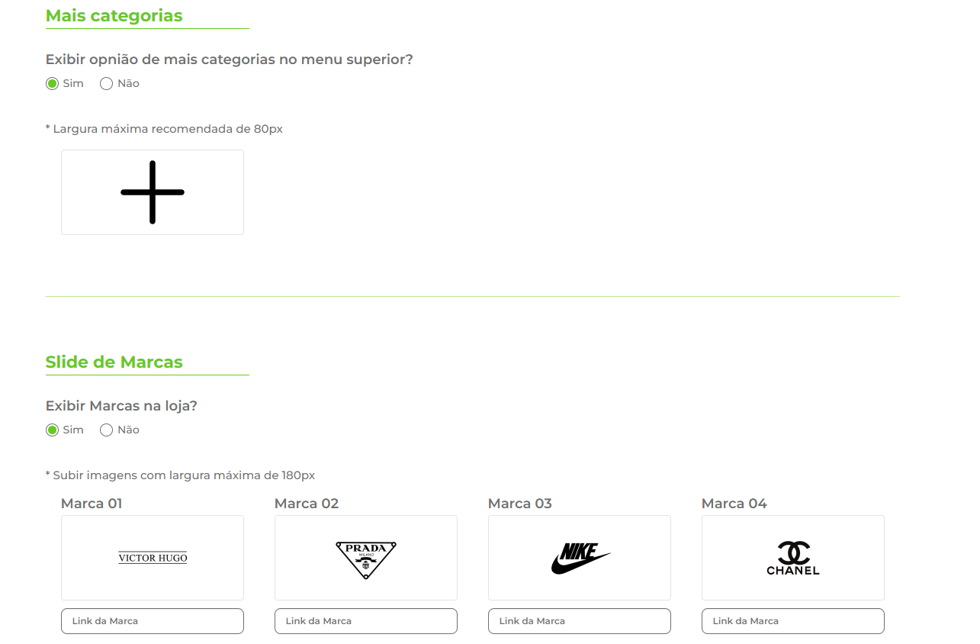The image size is (980, 644).
Task: Click the Slide de Marcas section heading
Action: coord(114,362)
